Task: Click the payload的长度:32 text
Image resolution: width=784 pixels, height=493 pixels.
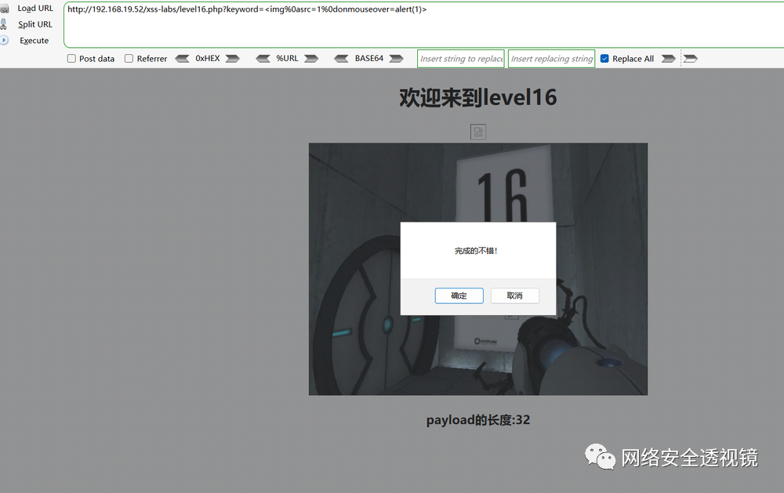Action: (478, 420)
